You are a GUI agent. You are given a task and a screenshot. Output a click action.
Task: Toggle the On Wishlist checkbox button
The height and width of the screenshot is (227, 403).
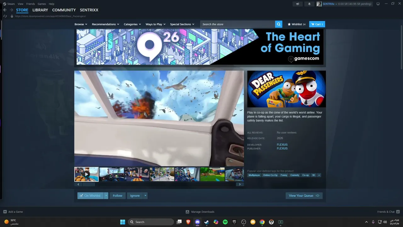click(x=90, y=196)
